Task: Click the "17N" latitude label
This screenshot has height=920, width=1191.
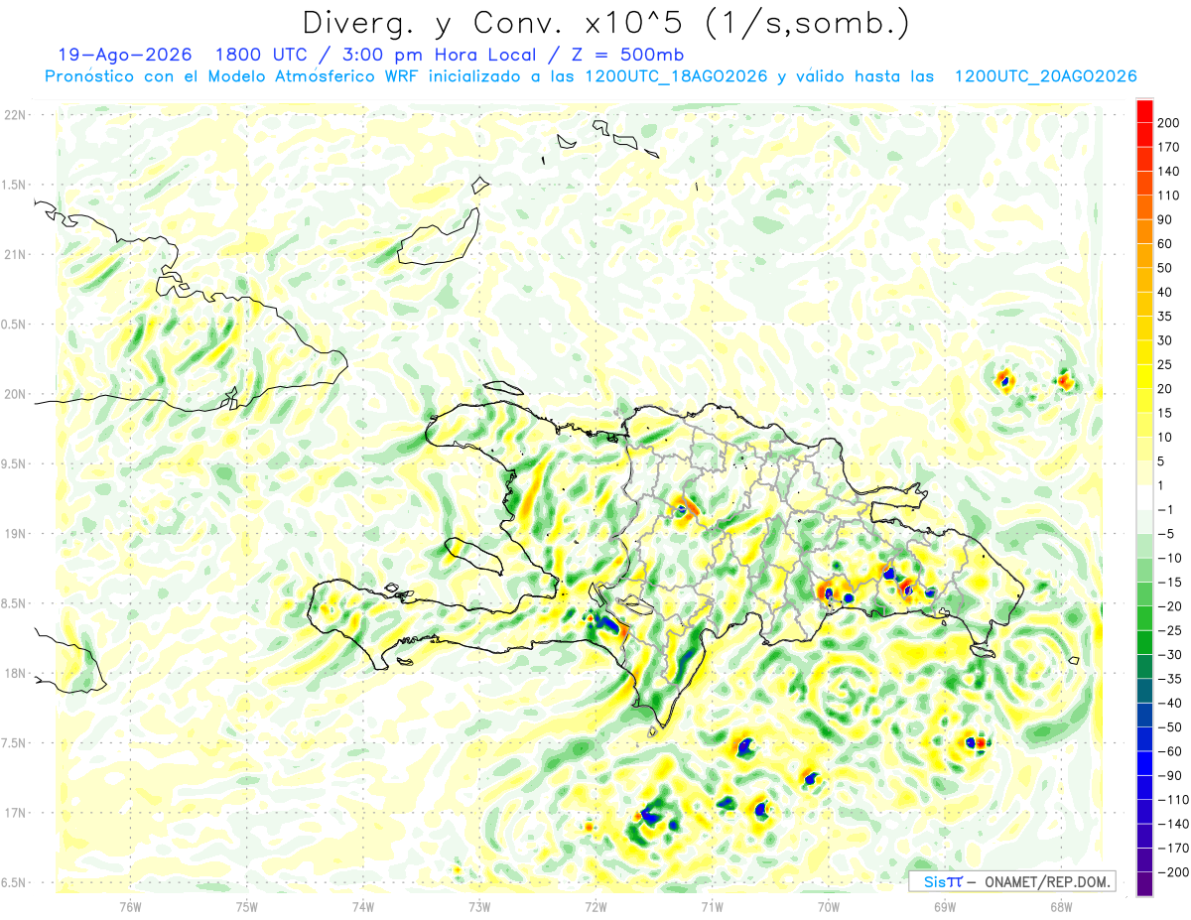Action: (14, 813)
